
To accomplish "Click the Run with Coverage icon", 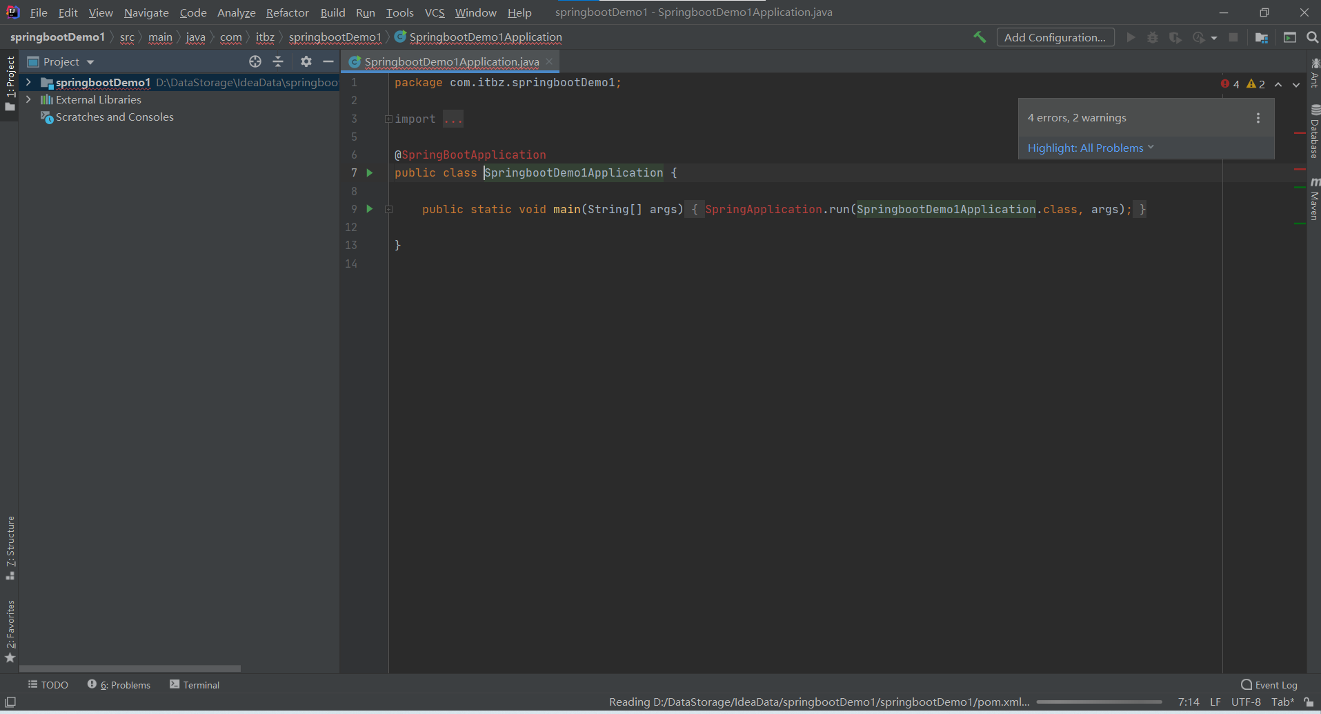I will point(1175,37).
